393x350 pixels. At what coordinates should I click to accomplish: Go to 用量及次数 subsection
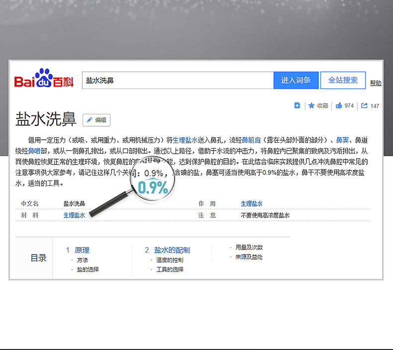[249, 247]
